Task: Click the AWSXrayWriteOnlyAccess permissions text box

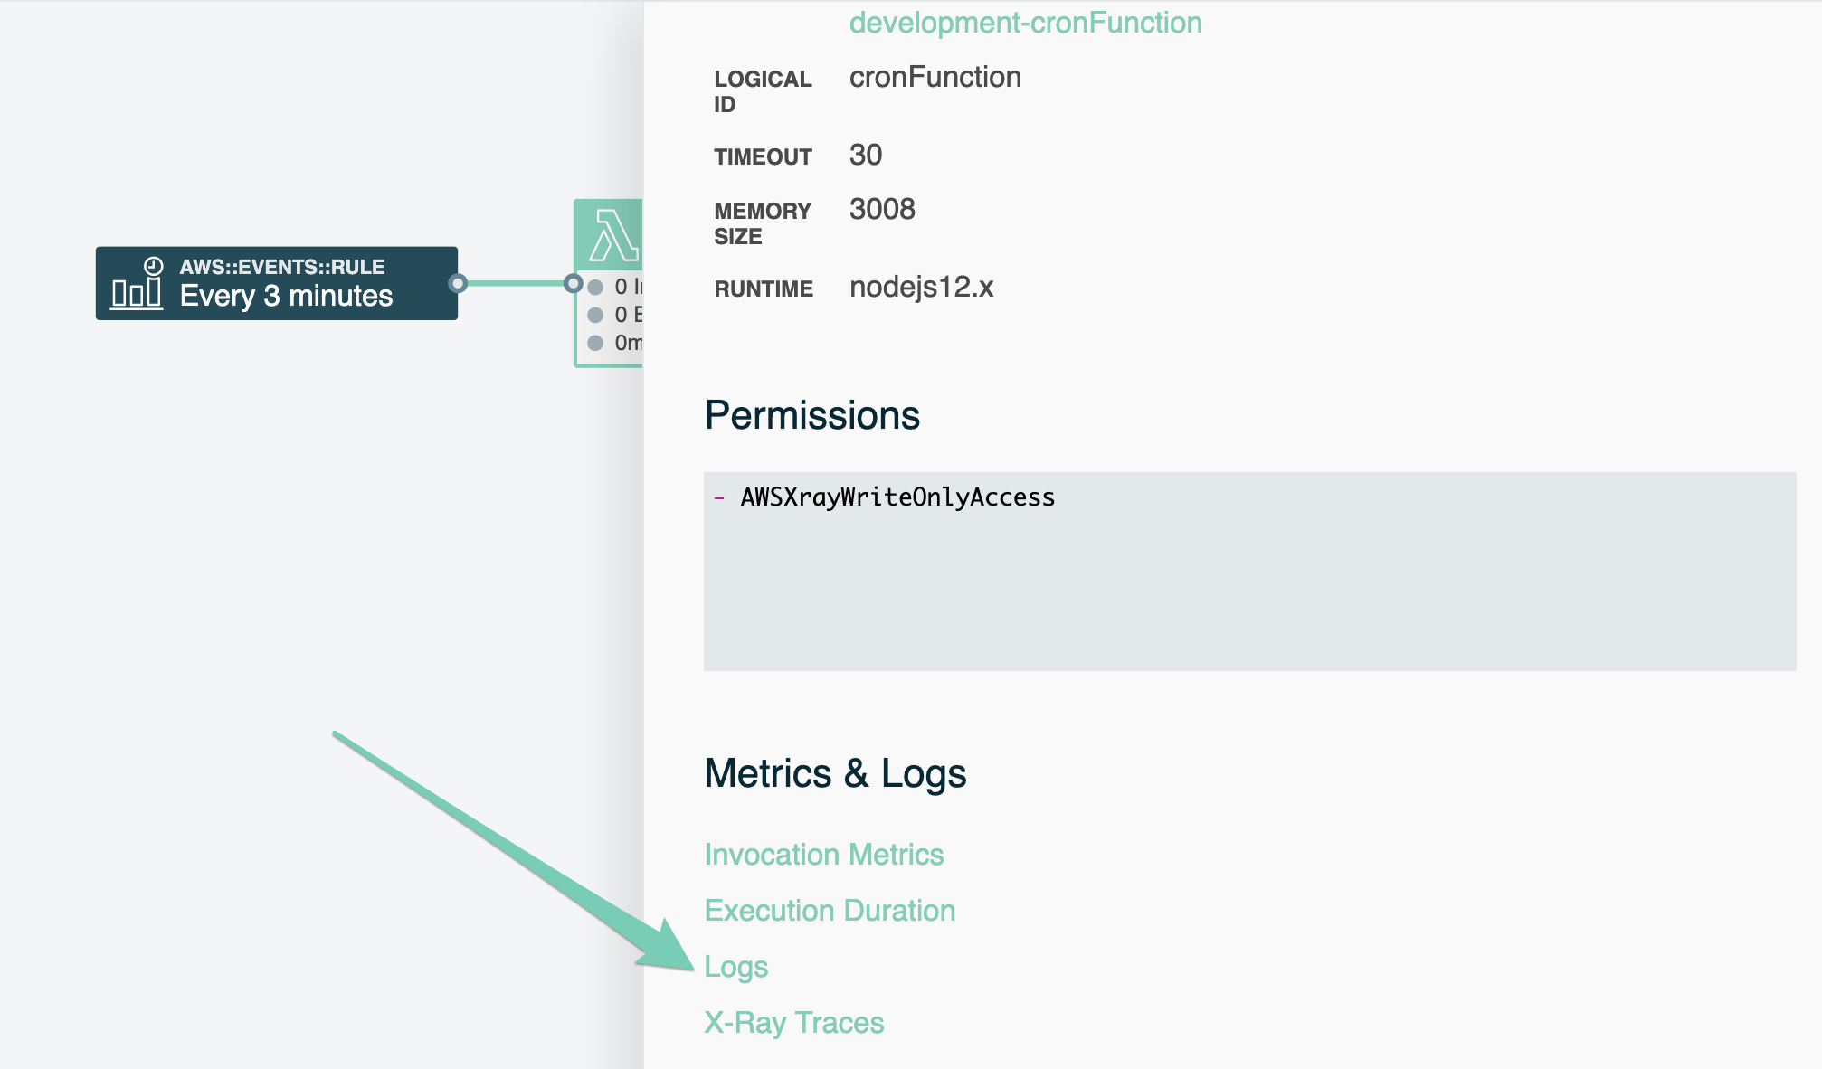Action: 1248,572
